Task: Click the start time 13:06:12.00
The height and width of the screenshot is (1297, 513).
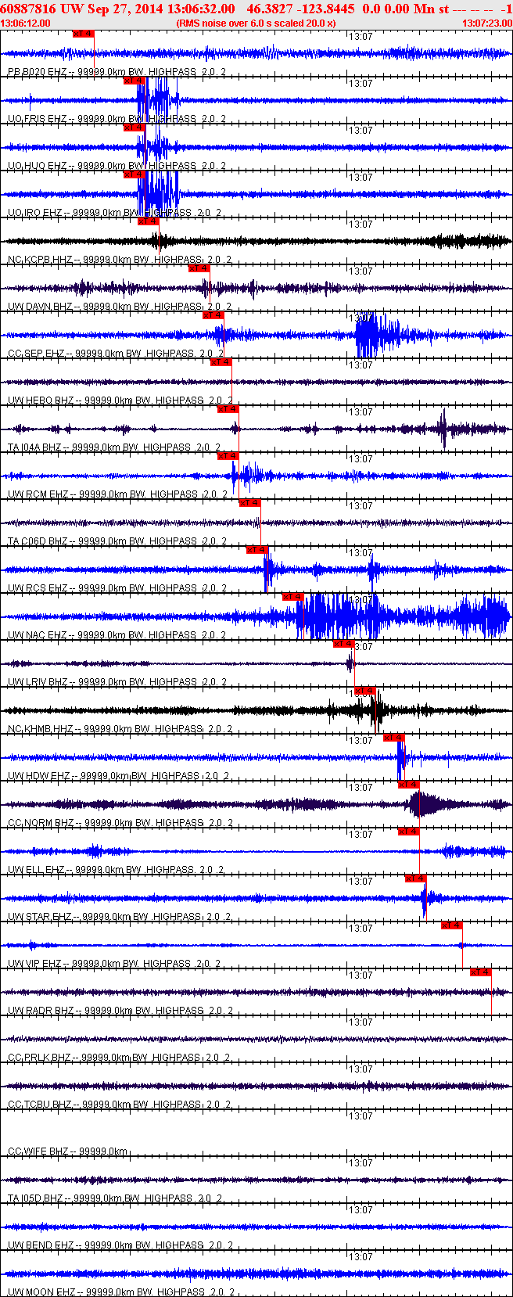Action: point(26,23)
